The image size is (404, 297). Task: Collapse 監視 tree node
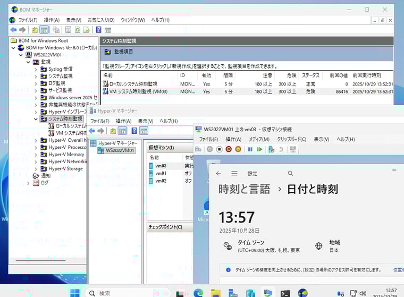(28, 62)
